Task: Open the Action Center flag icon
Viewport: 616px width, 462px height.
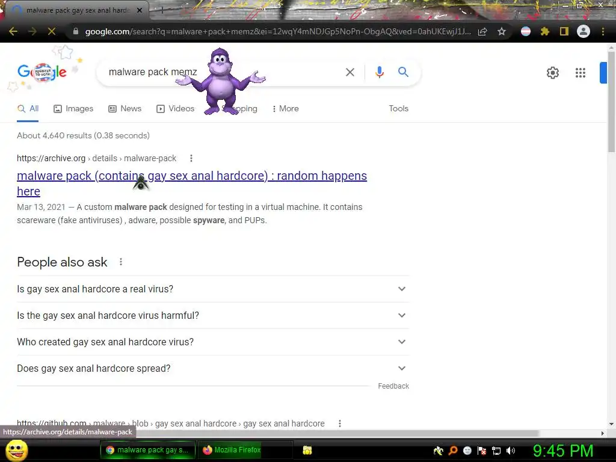Action: (482, 451)
